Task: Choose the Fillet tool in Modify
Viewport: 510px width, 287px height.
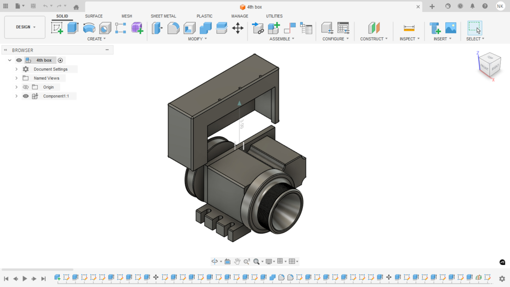Action: point(173,28)
